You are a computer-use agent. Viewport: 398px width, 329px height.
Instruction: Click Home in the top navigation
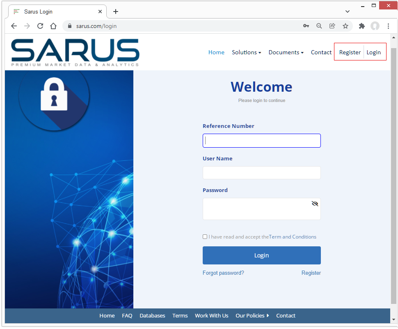pos(216,52)
